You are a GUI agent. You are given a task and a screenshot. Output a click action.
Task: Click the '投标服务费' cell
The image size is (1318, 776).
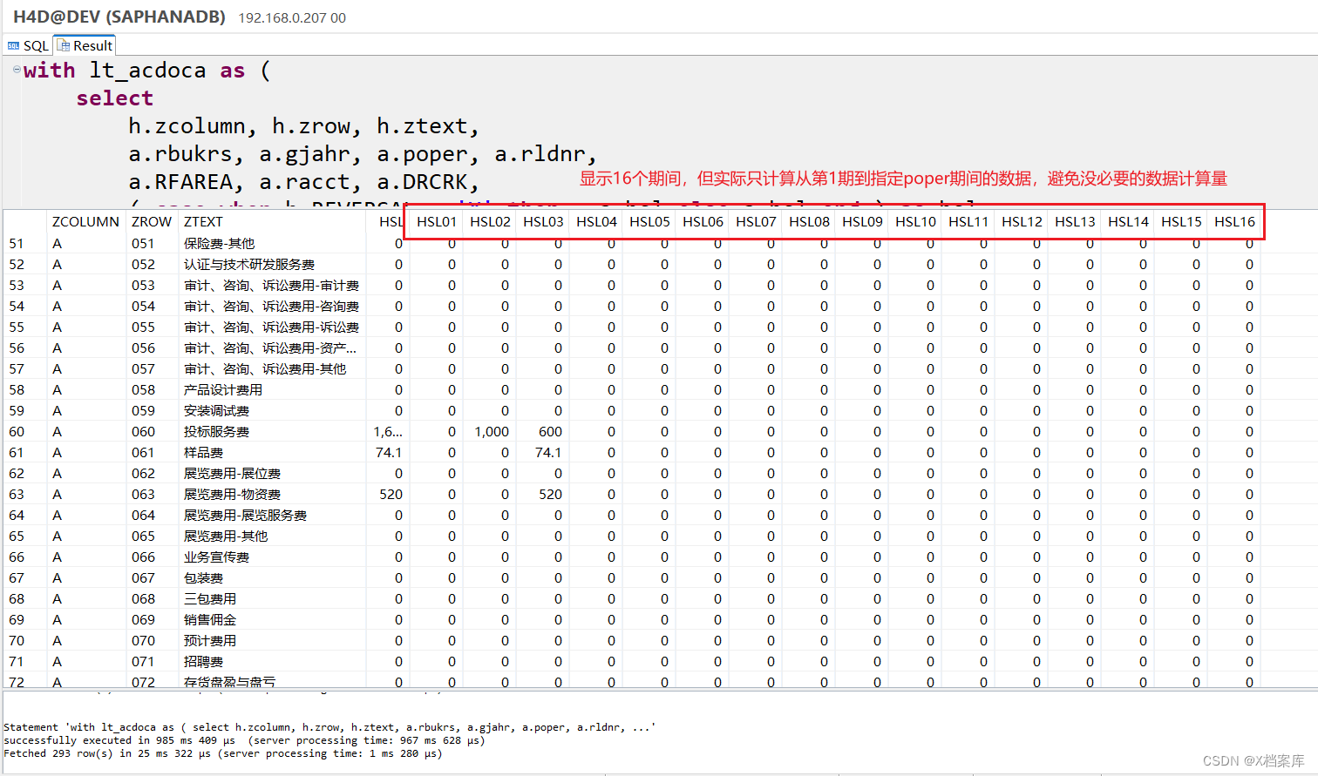click(216, 431)
